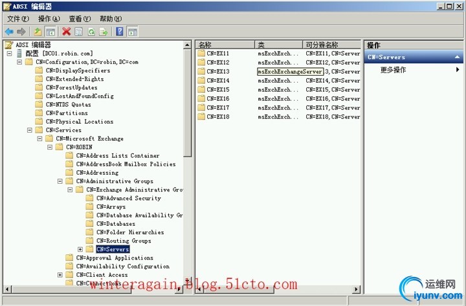Select CN=ForestUpdates in the tree
466x306 pixels.
[x=72, y=87]
